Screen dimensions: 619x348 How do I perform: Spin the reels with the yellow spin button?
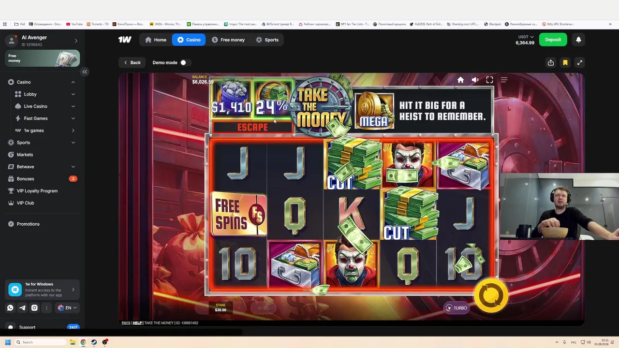(490, 295)
